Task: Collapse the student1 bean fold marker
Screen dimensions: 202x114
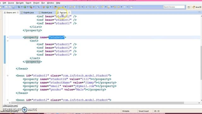Action: pyautogui.click(x=8, y=76)
